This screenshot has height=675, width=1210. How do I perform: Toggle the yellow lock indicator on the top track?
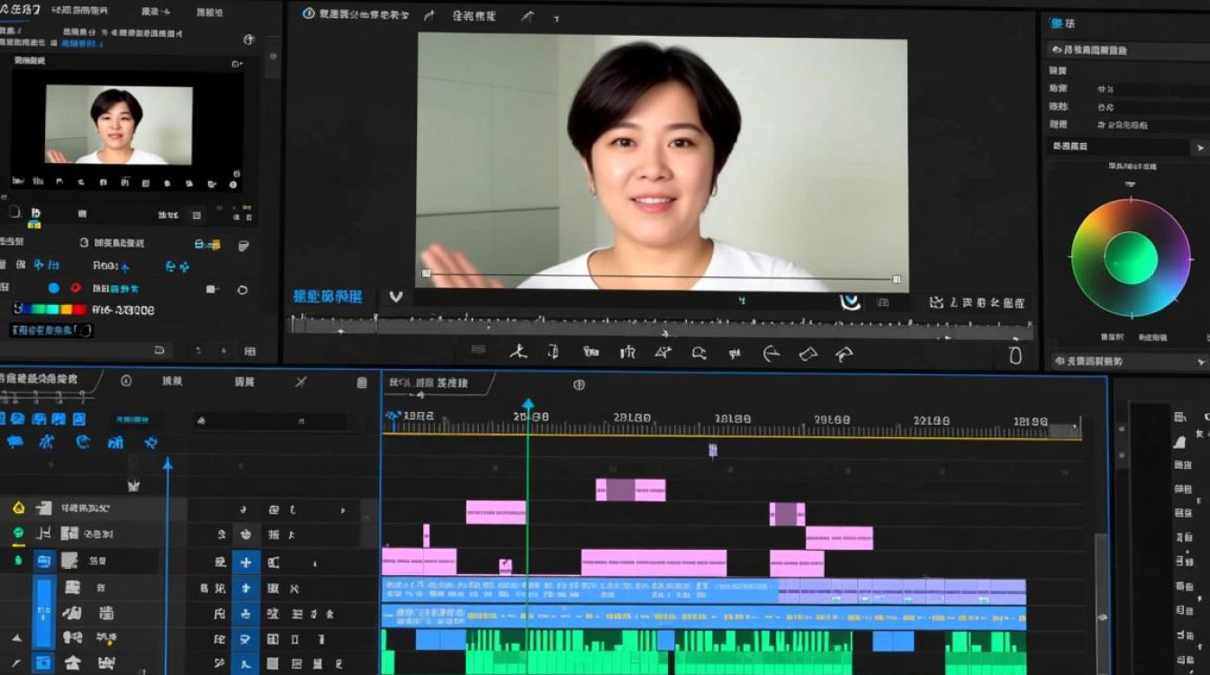pyautogui.click(x=18, y=507)
